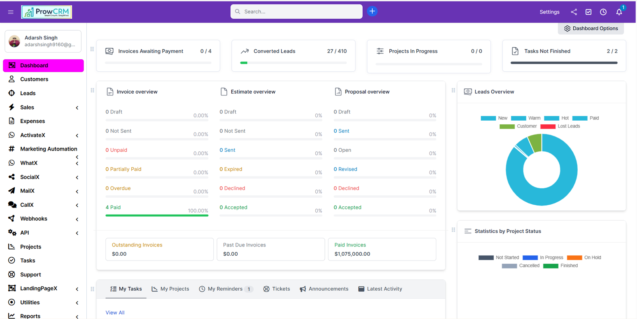637x319 pixels.
Task: Toggle the Customer series in leads legend
Action: pos(518,126)
